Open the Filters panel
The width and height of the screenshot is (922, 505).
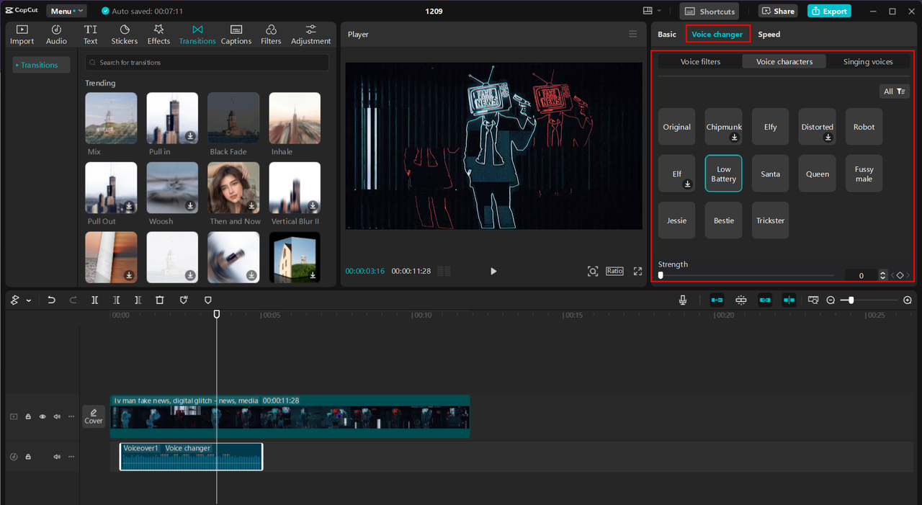pos(271,35)
